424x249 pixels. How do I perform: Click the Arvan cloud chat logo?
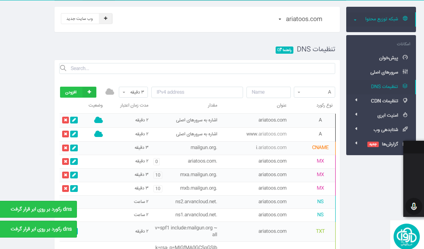point(406,237)
